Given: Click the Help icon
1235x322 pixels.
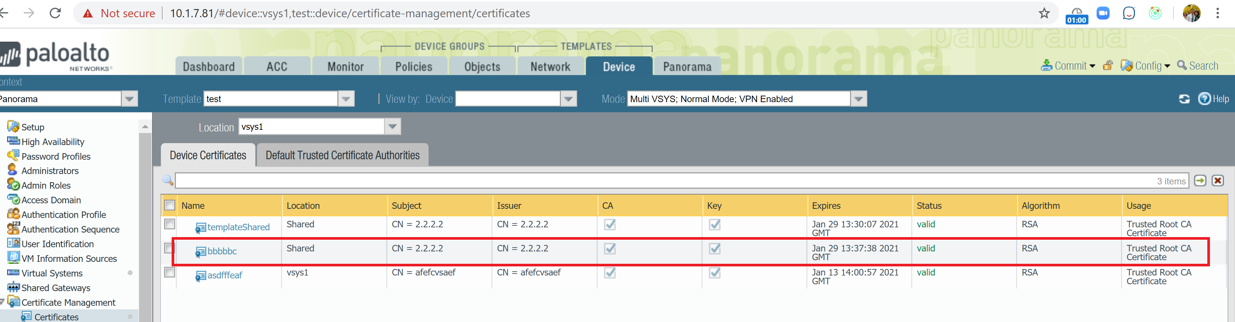Looking at the screenshot, I should coord(1205,99).
